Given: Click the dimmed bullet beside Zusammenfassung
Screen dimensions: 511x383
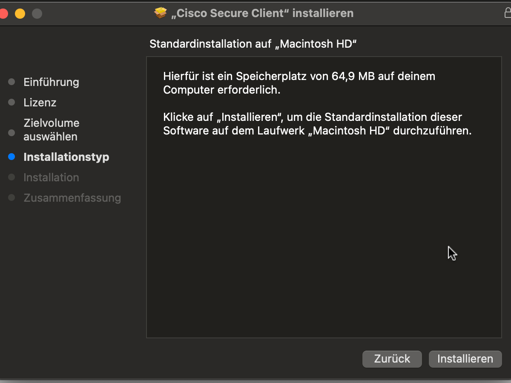Looking at the screenshot, I should point(11,198).
